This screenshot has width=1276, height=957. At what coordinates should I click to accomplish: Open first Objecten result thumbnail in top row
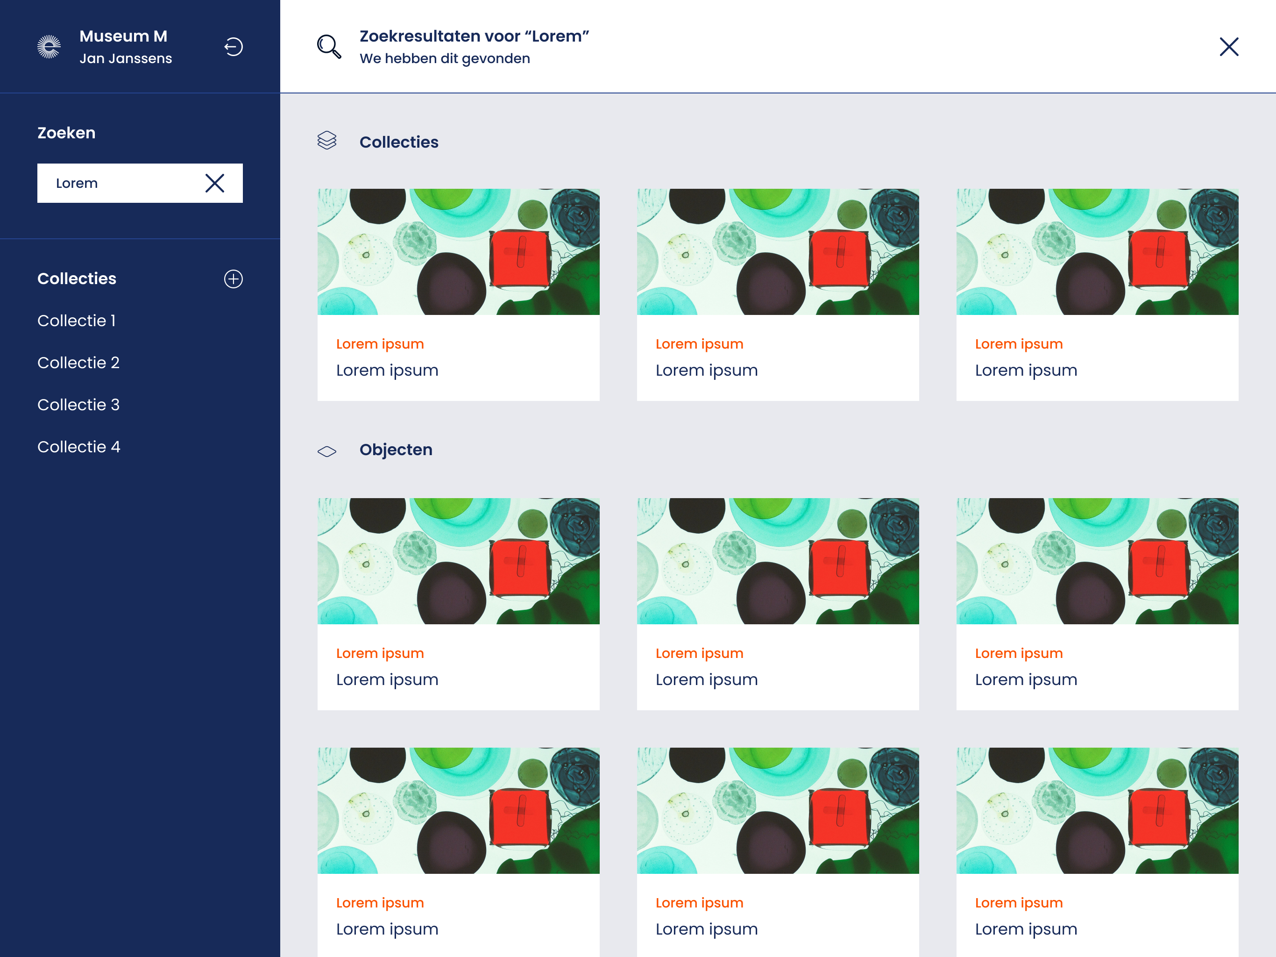(x=459, y=561)
